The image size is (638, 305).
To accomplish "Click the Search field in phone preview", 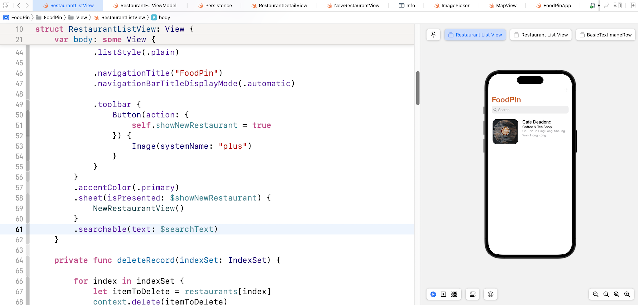I will point(530,110).
